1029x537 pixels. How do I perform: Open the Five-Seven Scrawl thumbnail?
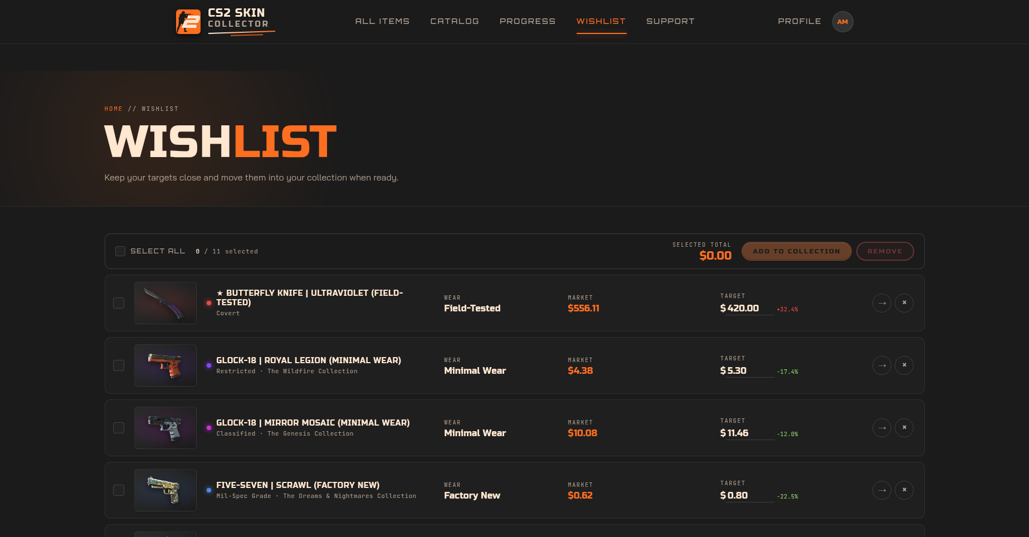[x=165, y=490]
